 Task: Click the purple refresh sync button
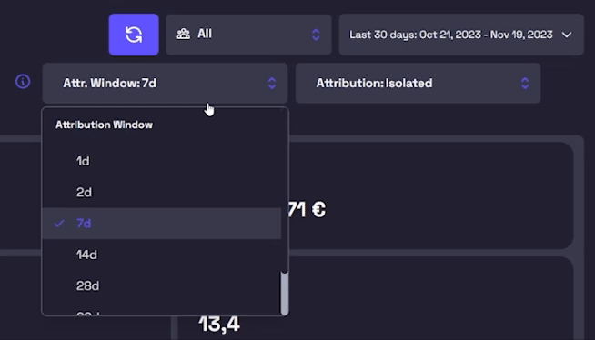point(134,35)
